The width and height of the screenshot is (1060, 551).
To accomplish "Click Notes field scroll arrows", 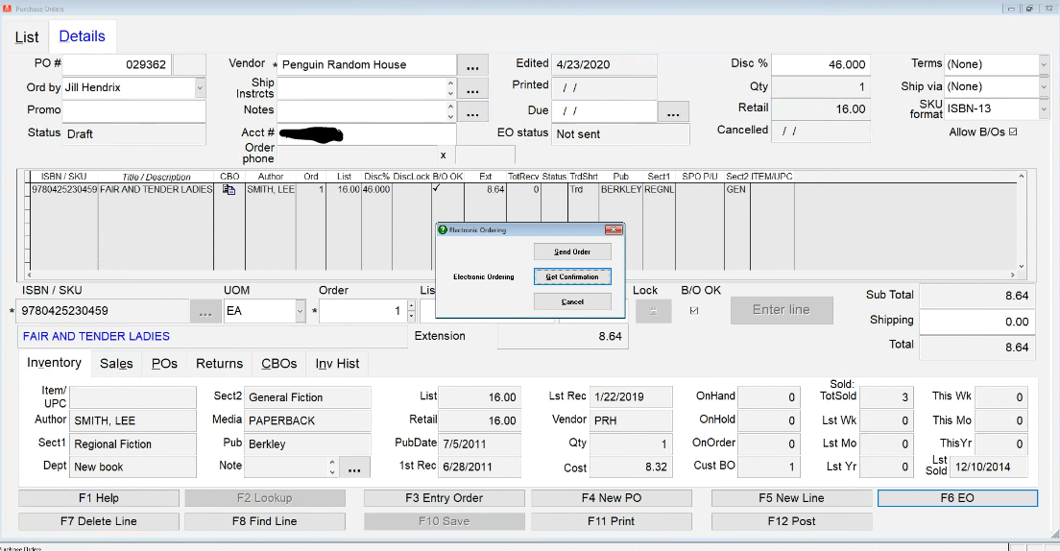I will (x=451, y=111).
